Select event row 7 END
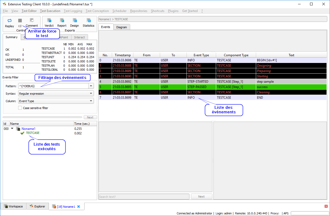 coord(213,98)
